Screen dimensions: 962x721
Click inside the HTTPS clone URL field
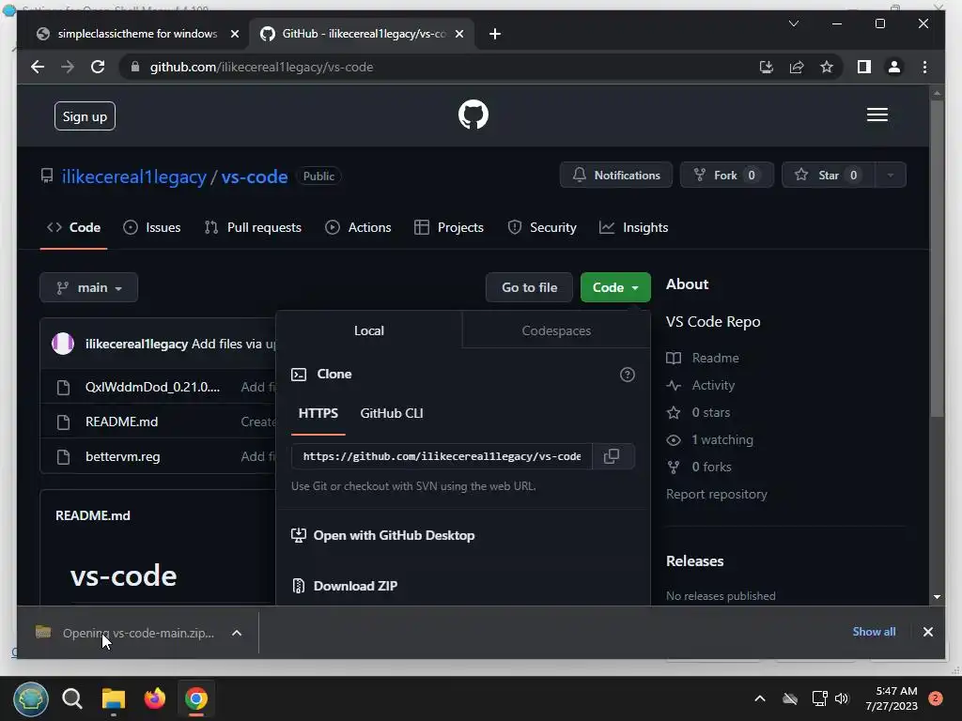point(442,456)
